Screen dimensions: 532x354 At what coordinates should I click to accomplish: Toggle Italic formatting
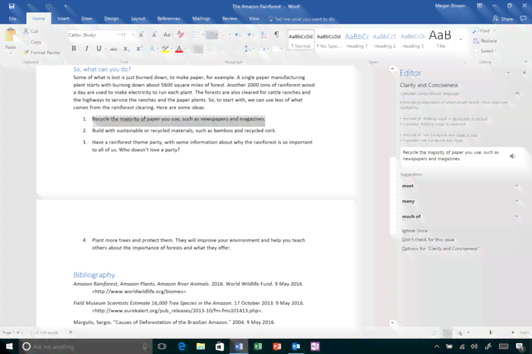86,49
